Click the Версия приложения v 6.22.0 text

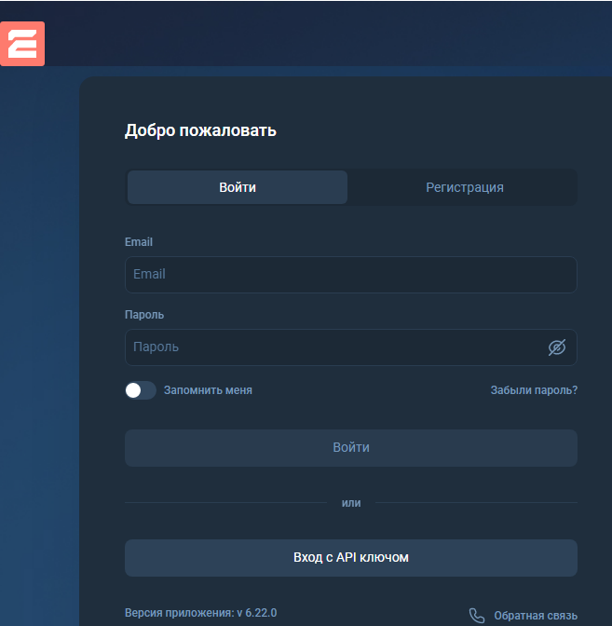[x=200, y=613]
